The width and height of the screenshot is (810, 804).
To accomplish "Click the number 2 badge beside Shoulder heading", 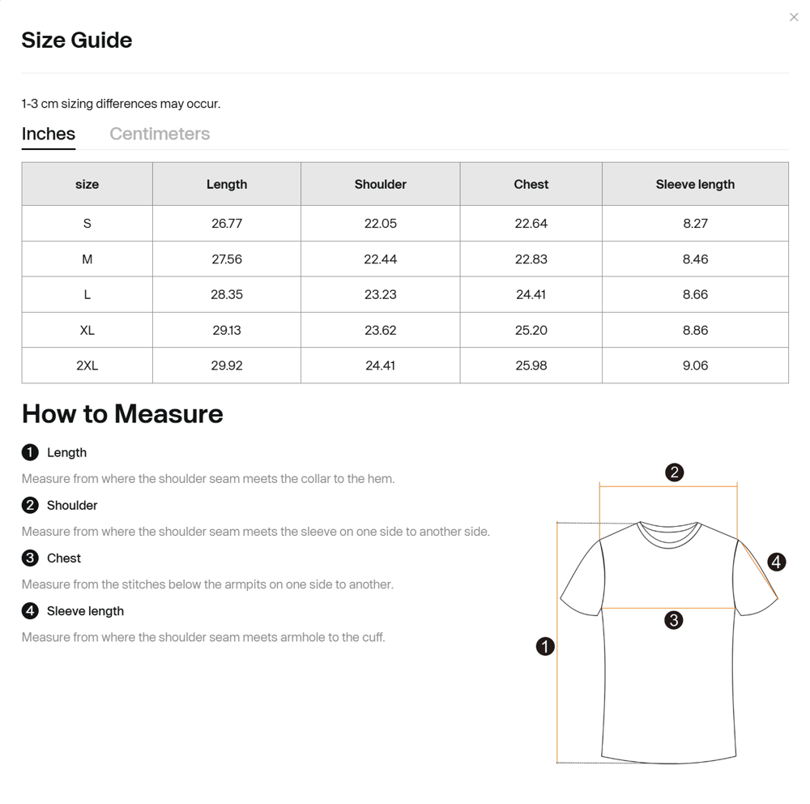I will point(30,505).
